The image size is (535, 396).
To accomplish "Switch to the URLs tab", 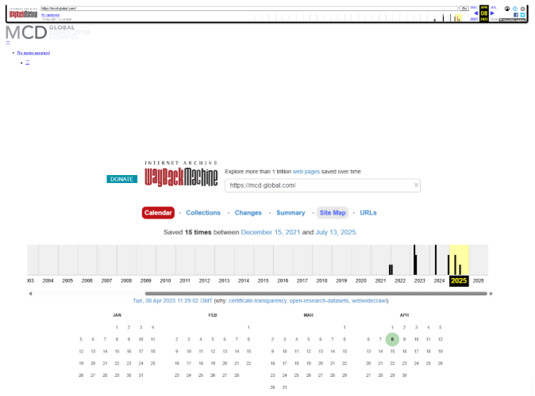I will [368, 213].
